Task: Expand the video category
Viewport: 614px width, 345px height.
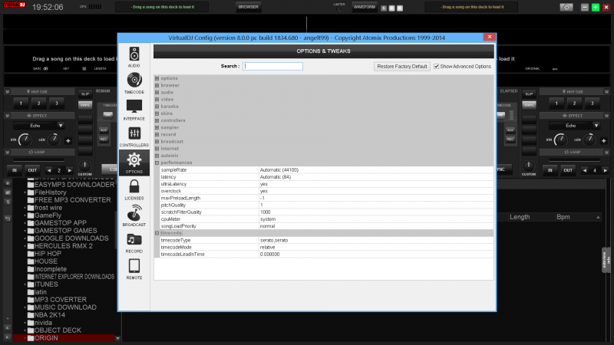Action: point(157,100)
